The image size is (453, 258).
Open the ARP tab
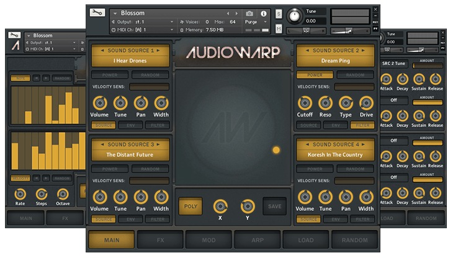(x=257, y=239)
